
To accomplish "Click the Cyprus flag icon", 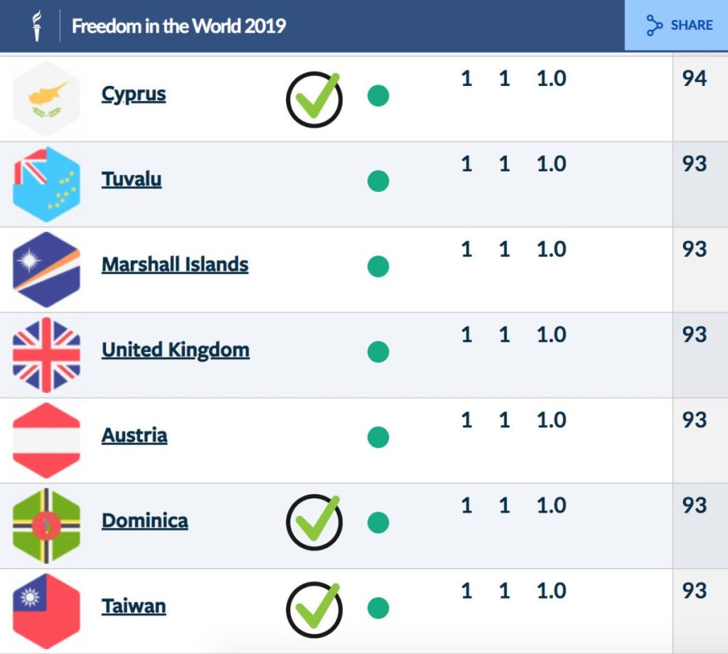I will pyautogui.click(x=46, y=99).
